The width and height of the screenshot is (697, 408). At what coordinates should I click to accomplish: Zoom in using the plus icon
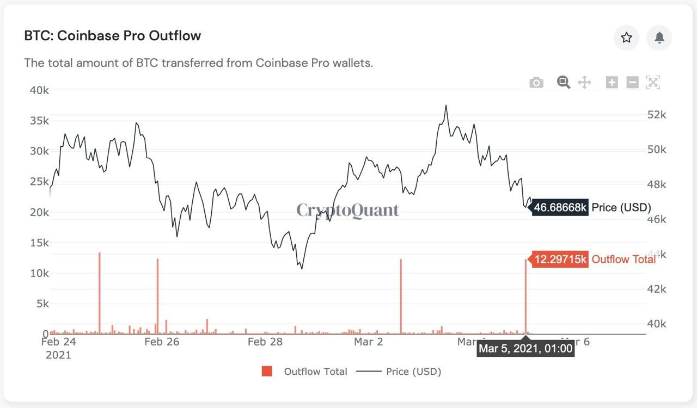(x=611, y=82)
